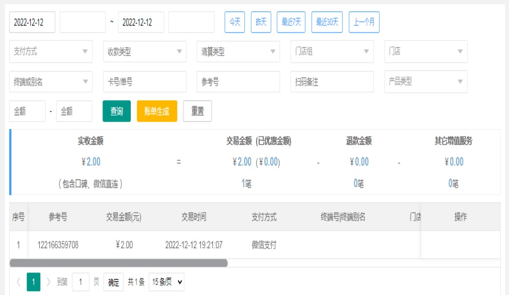Viewport: 509px width, 295px height.
Task: Expand the 收款类型 dropdown
Action: click(144, 52)
